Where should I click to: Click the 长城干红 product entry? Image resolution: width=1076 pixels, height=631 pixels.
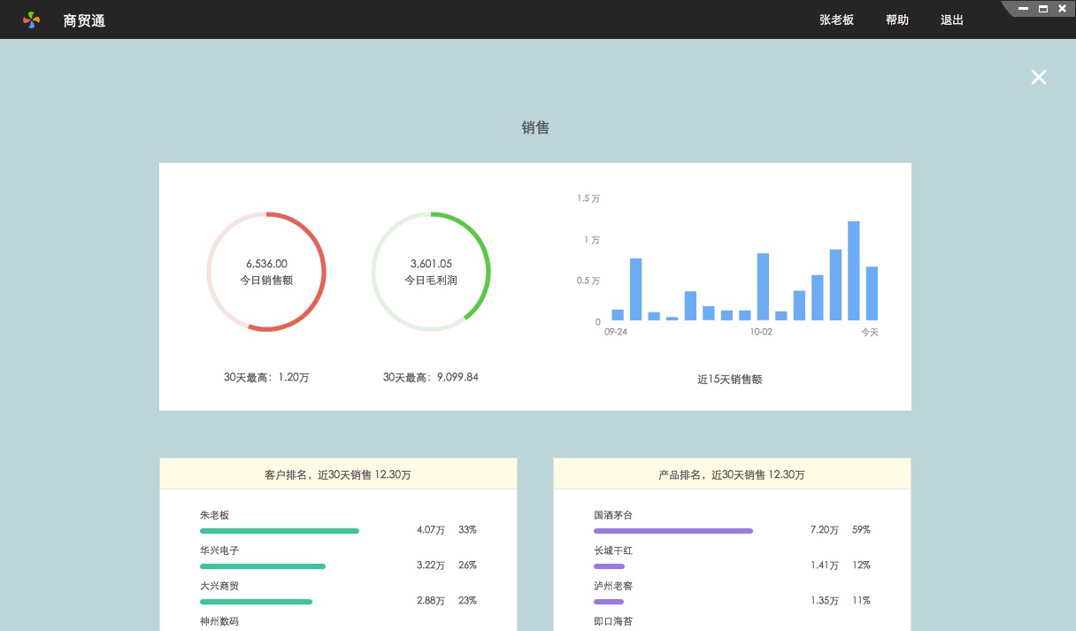(x=613, y=550)
